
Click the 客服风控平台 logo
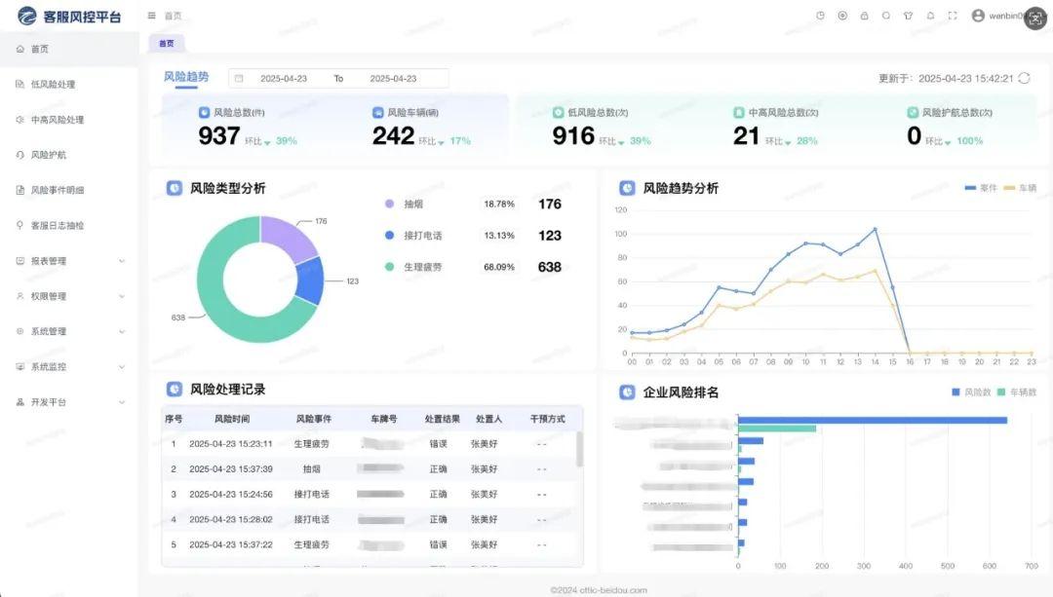coord(69,17)
